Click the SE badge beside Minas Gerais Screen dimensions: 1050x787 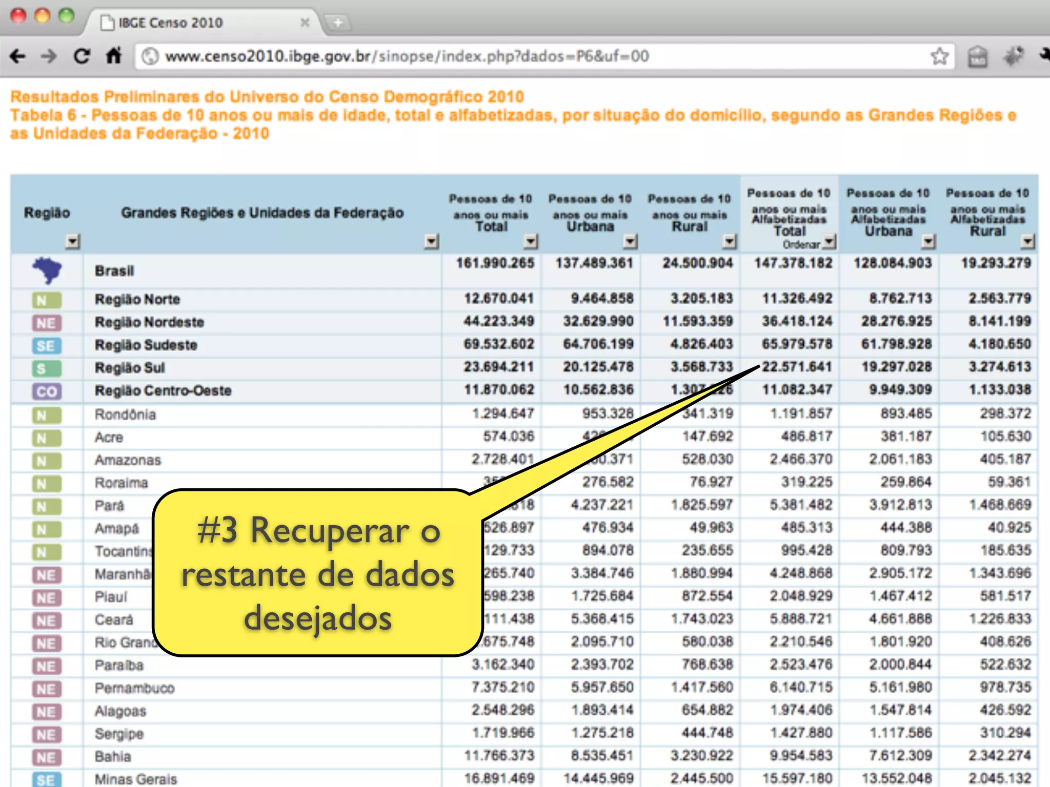(x=47, y=779)
